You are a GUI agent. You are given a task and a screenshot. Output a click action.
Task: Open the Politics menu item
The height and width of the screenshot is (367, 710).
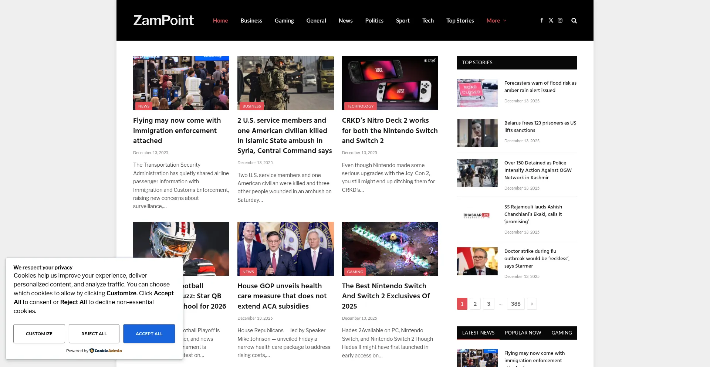[374, 21]
